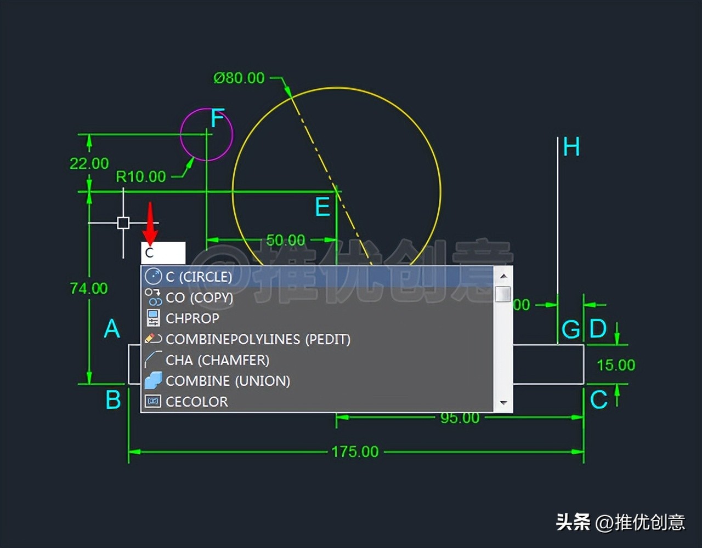Select CHA (CHAMFER) command suggestion
Screen dimensions: 702x548
click(x=218, y=359)
